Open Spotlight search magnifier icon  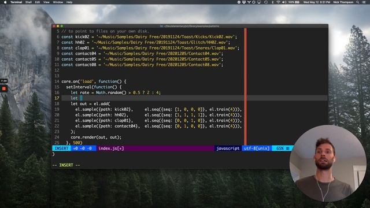click(x=357, y=2)
